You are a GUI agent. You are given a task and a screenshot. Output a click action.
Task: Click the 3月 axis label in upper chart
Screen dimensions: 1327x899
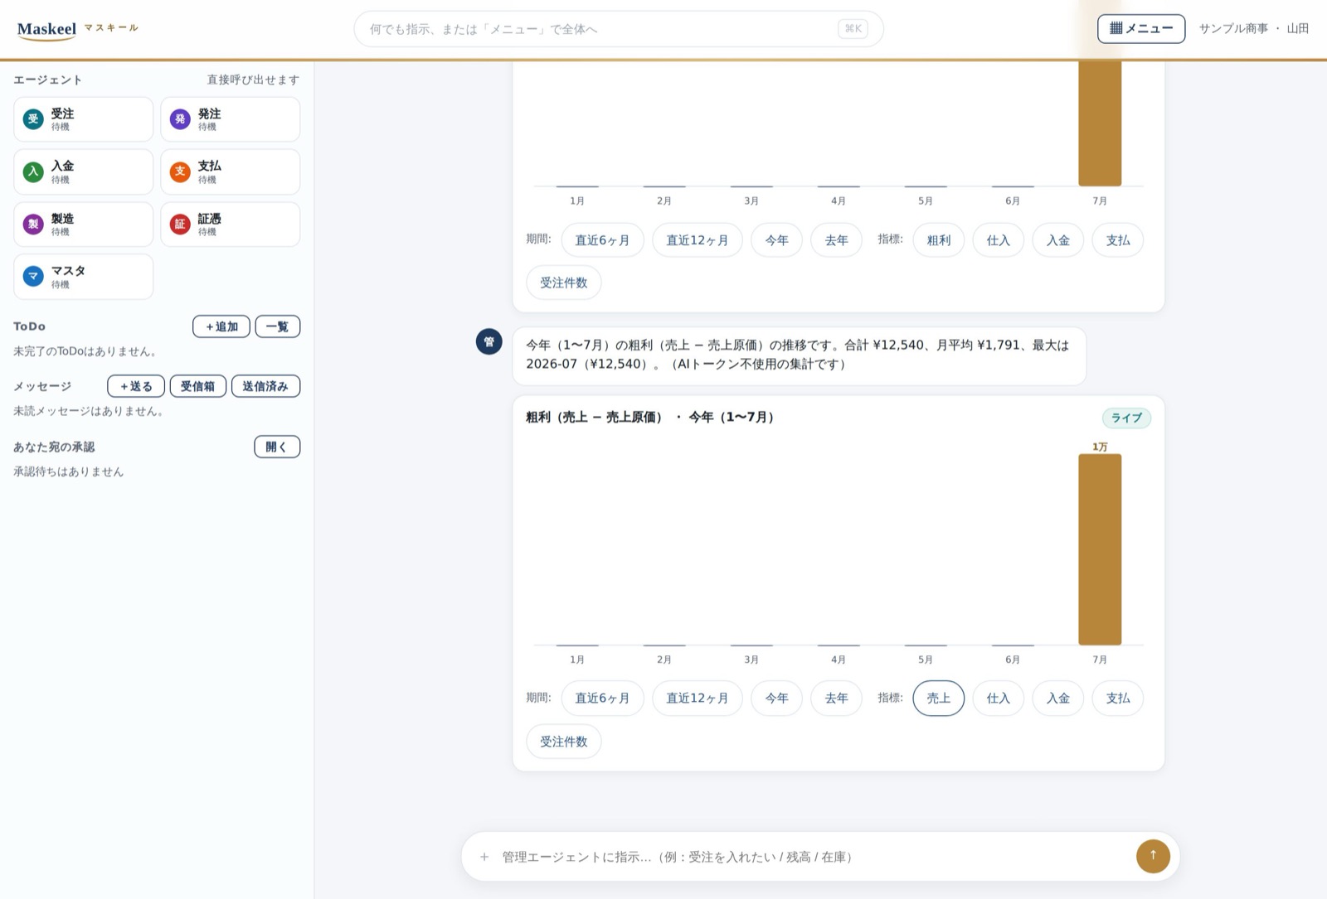click(x=751, y=201)
